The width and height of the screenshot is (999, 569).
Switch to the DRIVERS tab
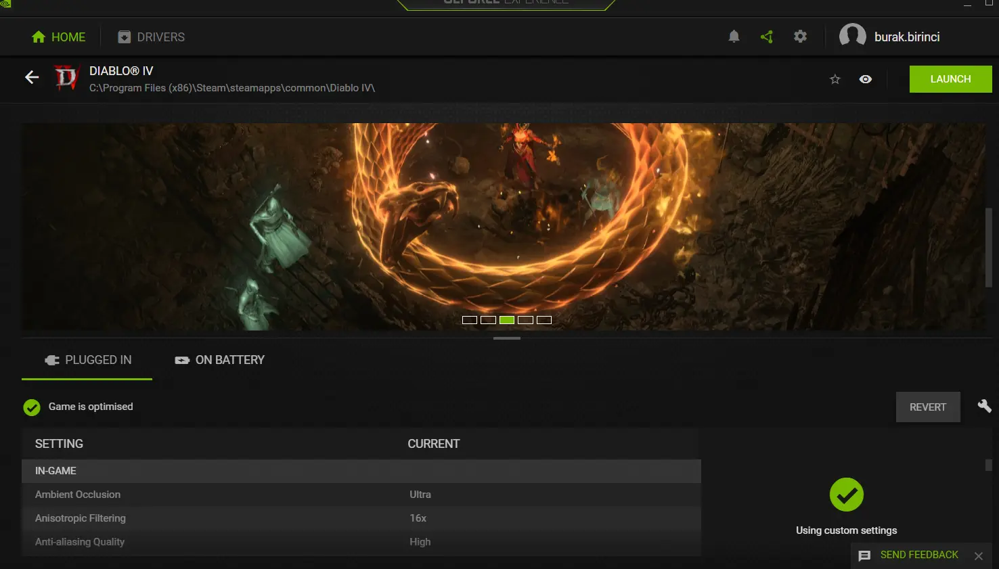click(152, 37)
